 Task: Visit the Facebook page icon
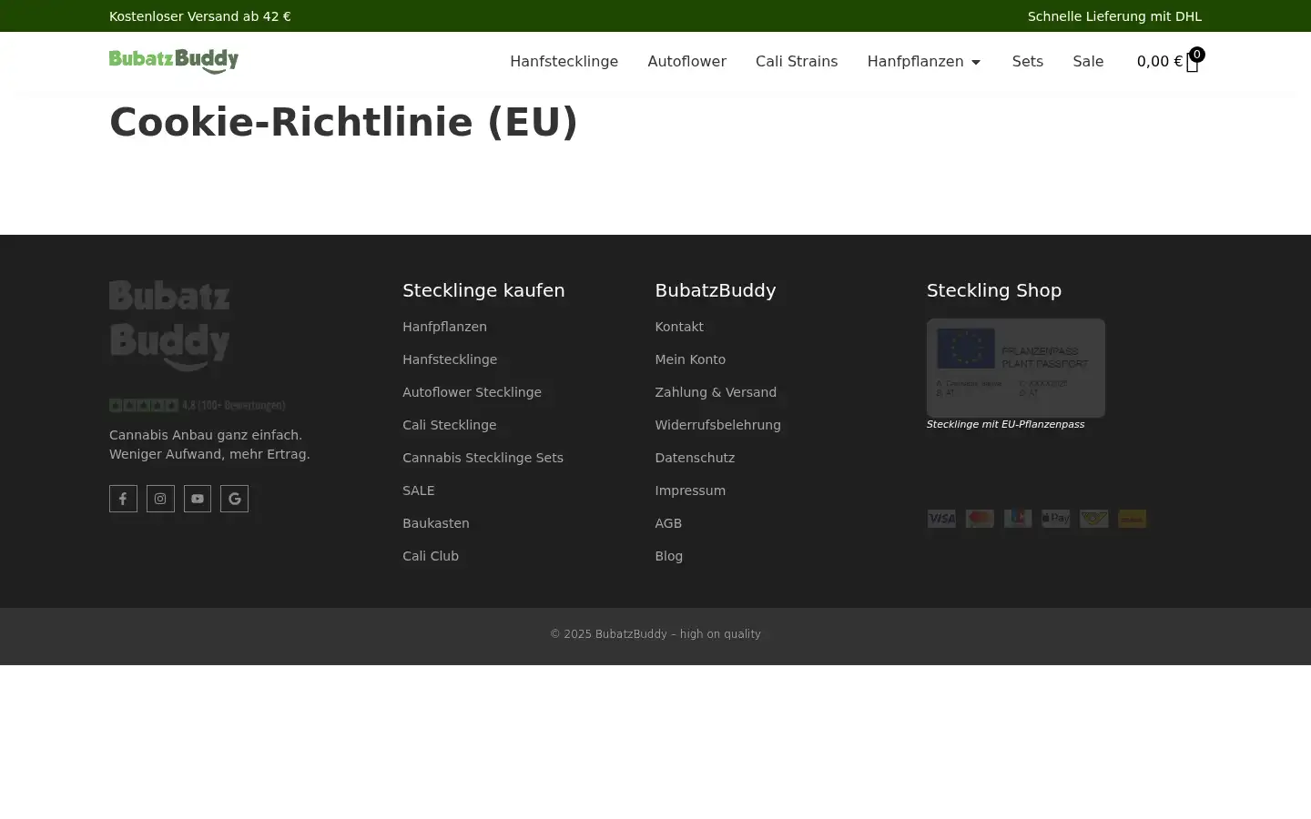pos(123,499)
